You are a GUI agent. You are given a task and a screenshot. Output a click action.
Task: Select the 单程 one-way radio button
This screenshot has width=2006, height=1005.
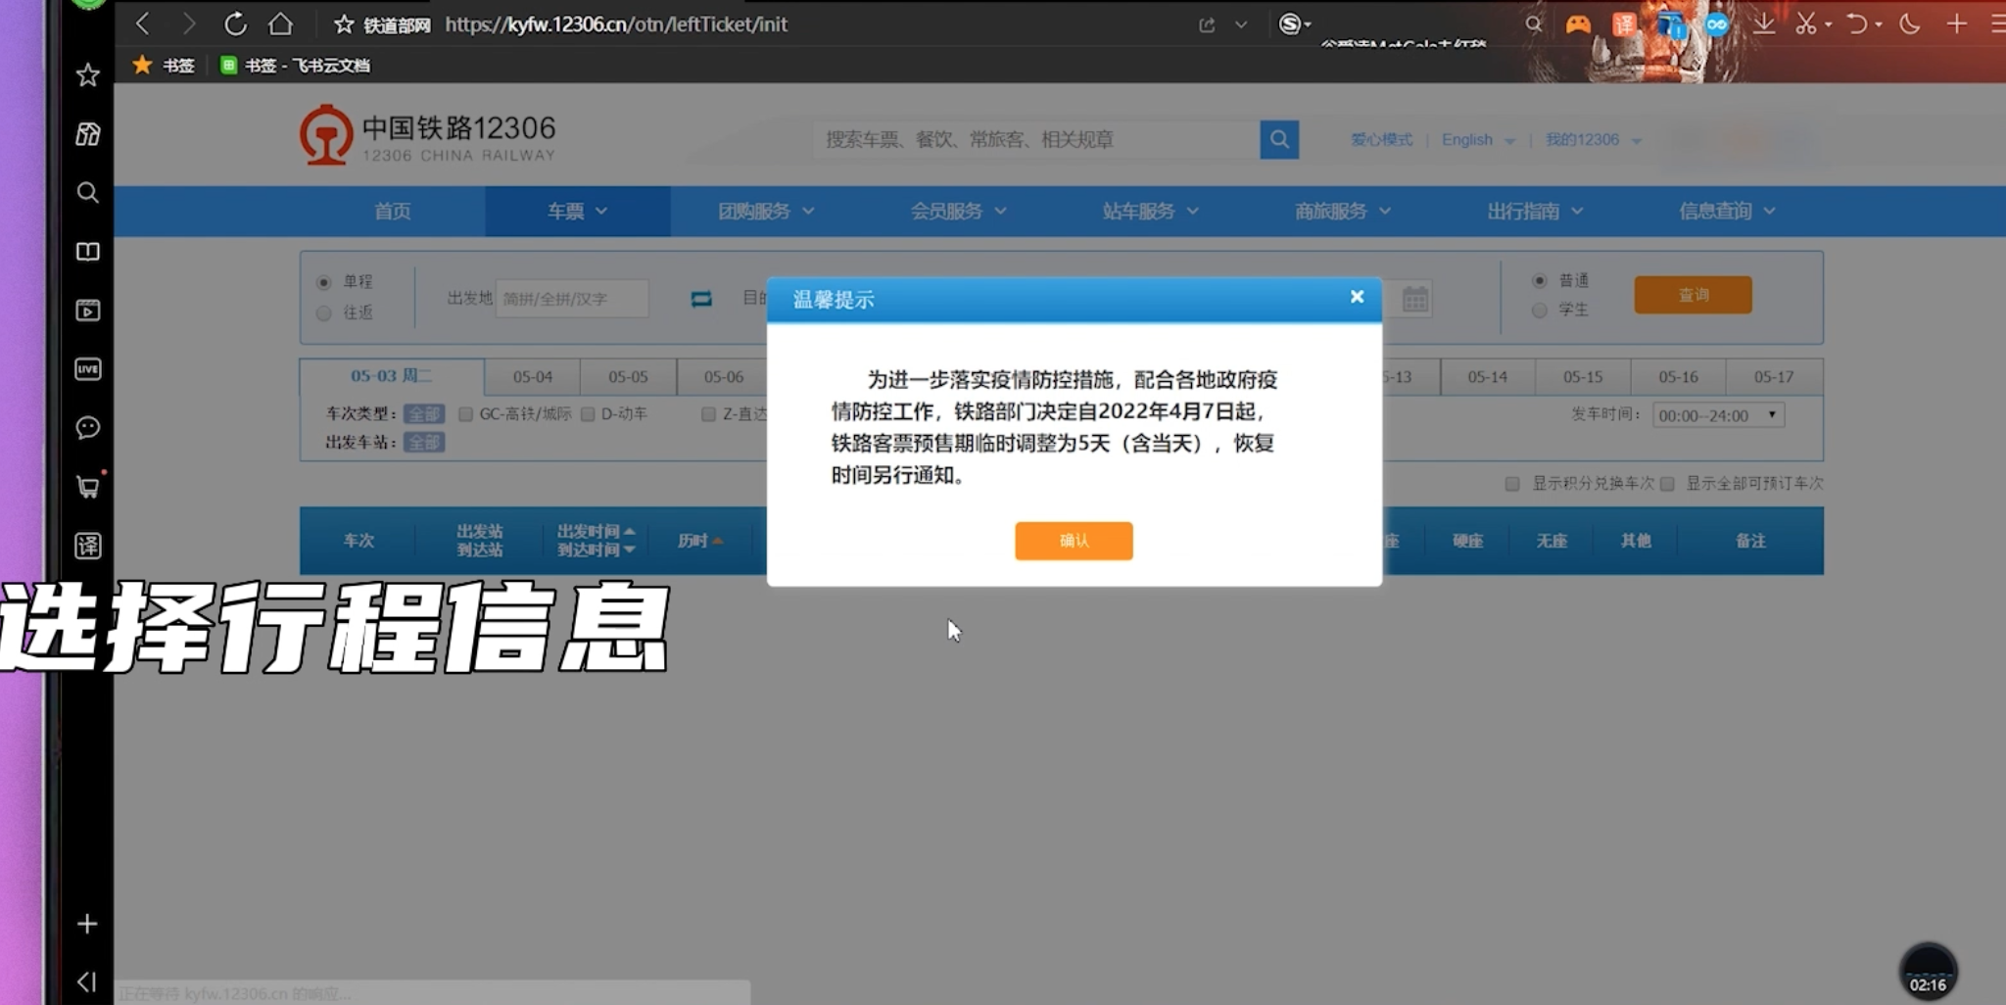[x=323, y=281]
